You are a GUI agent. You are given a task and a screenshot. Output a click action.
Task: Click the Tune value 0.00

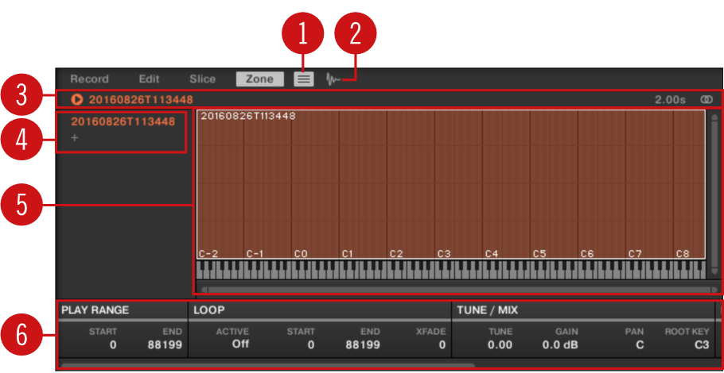(x=499, y=345)
